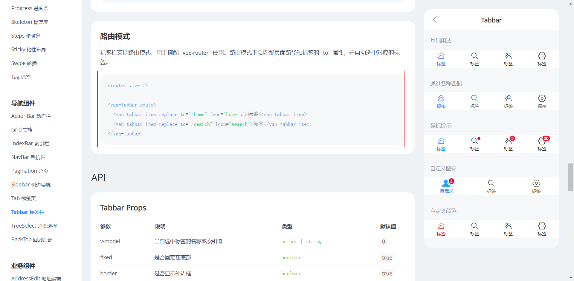Image resolution: width=574 pixels, height=281 pixels.
Task: Click default value true for fixed
Action: 387,257
